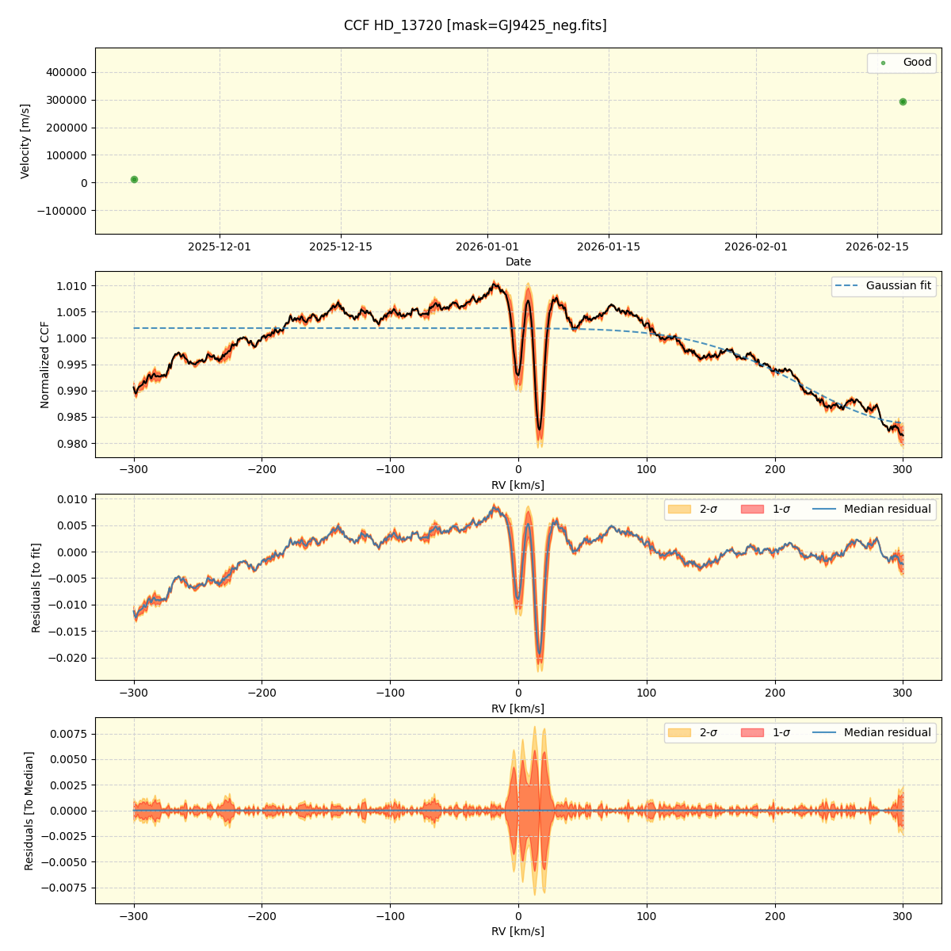The height and width of the screenshot is (951, 951).
Task: Click the 2026-01-15 date tick label
Action: (x=609, y=246)
